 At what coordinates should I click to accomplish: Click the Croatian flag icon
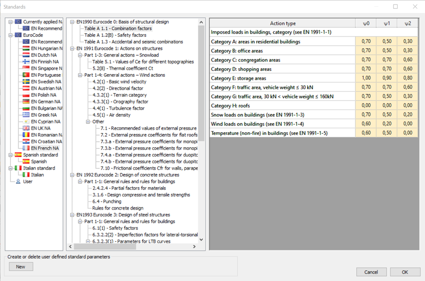26,141
